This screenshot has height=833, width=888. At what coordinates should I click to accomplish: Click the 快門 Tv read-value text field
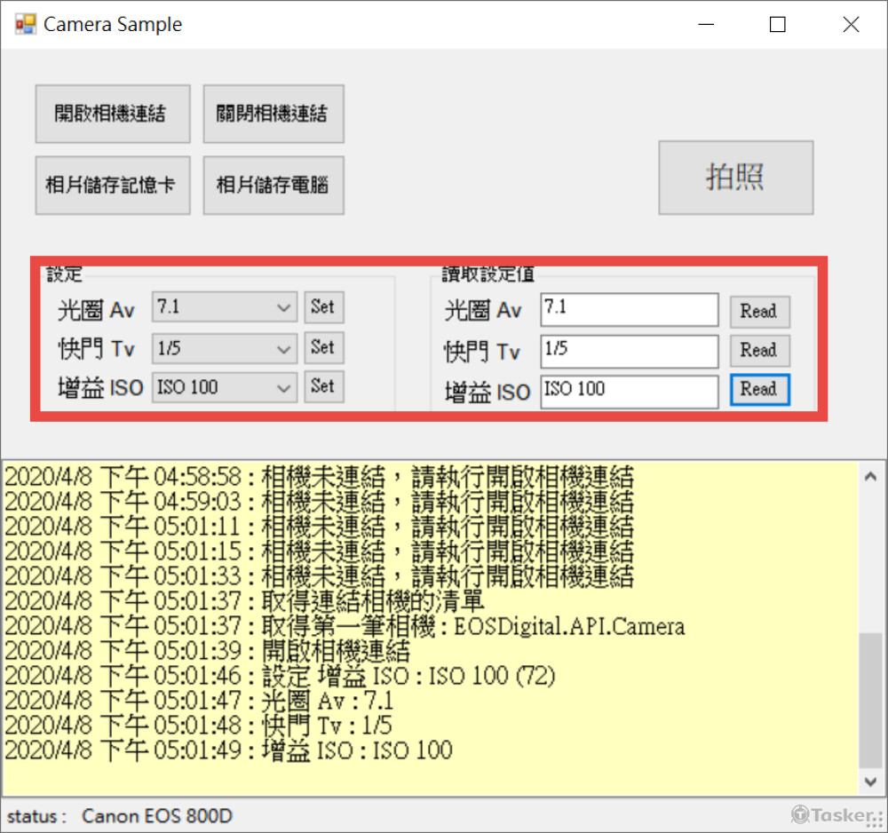630,351
